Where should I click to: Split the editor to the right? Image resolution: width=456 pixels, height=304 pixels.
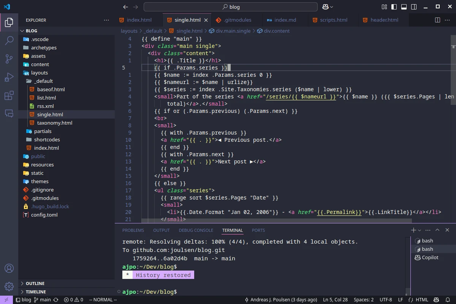coord(437,20)
